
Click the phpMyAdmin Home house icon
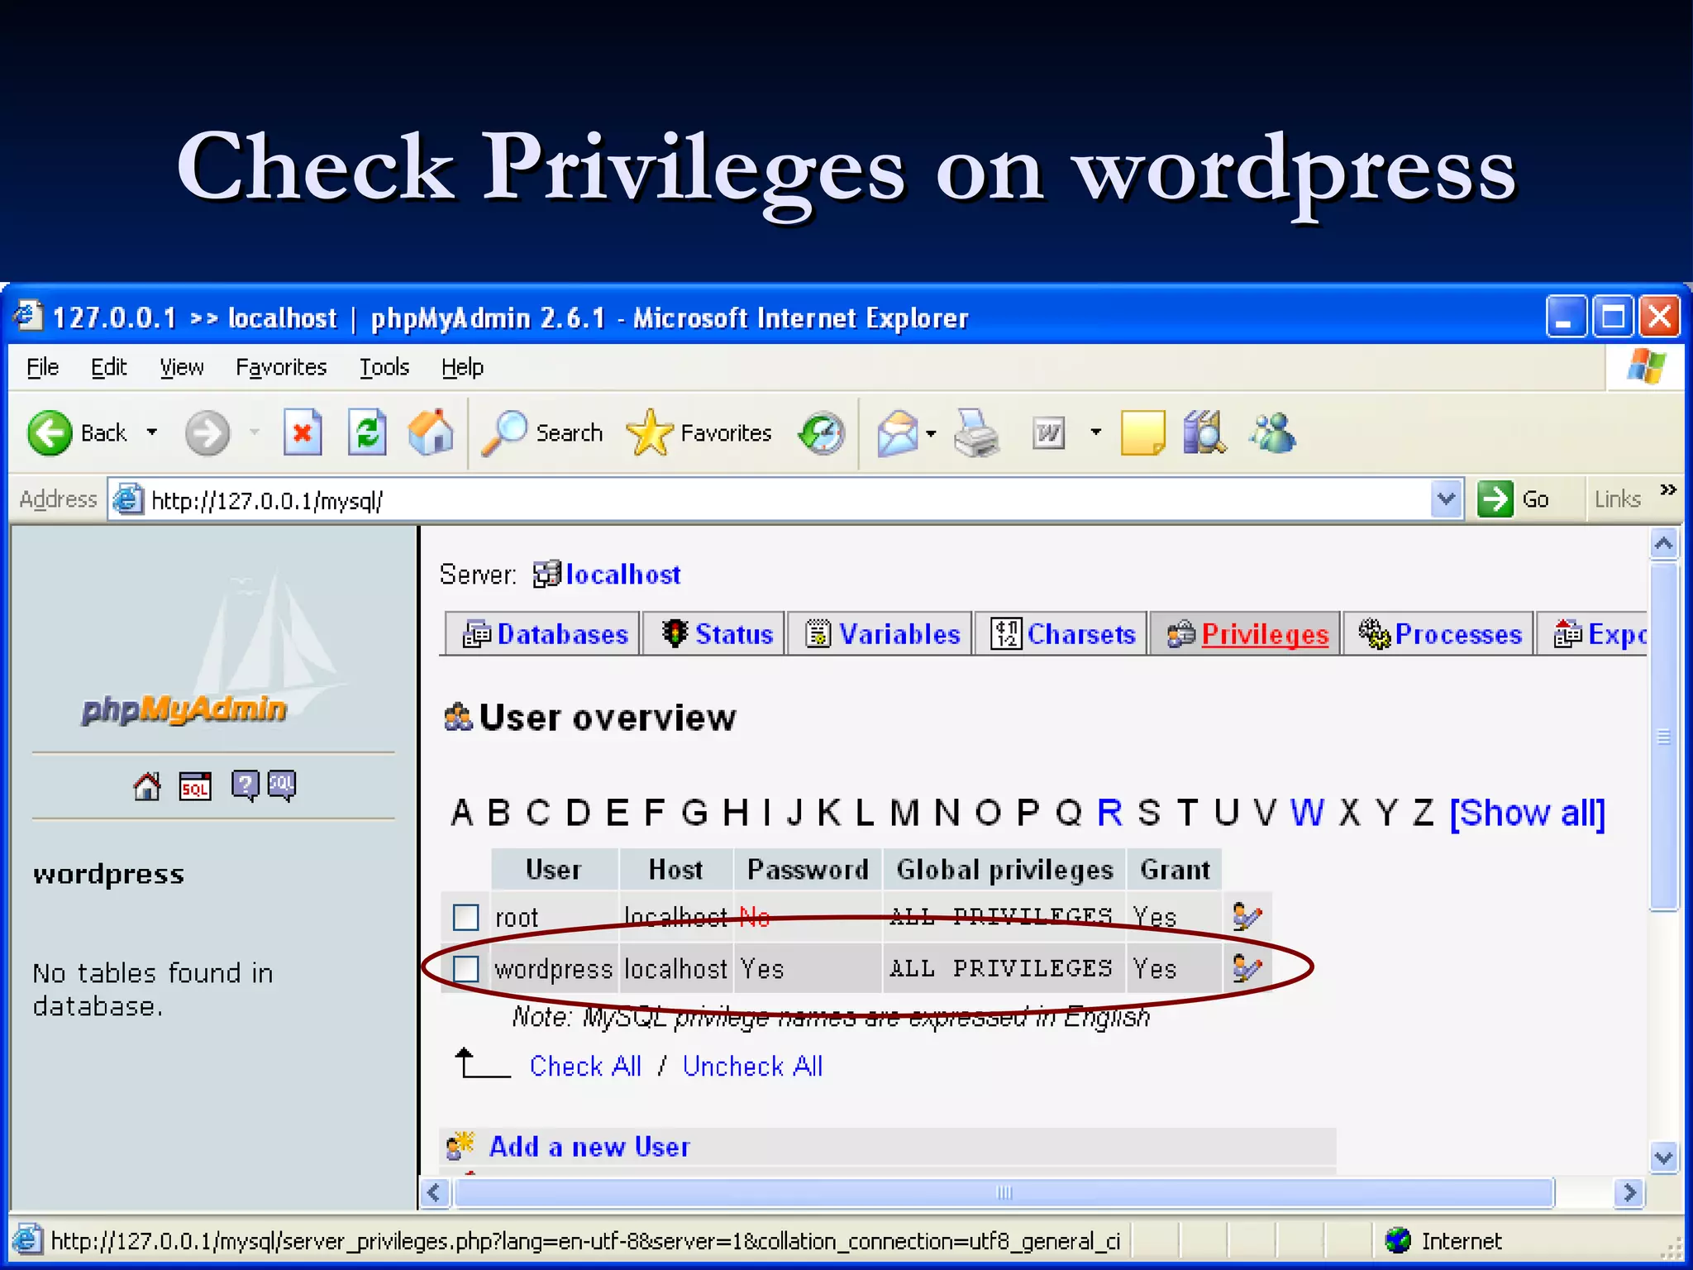pyautogui.click(x=147, y=785)
